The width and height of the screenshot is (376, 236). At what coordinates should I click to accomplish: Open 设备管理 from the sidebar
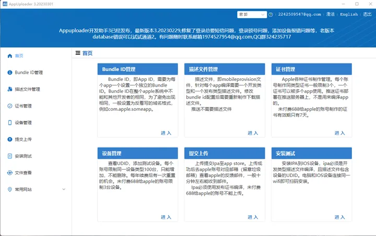coord(23,123)
